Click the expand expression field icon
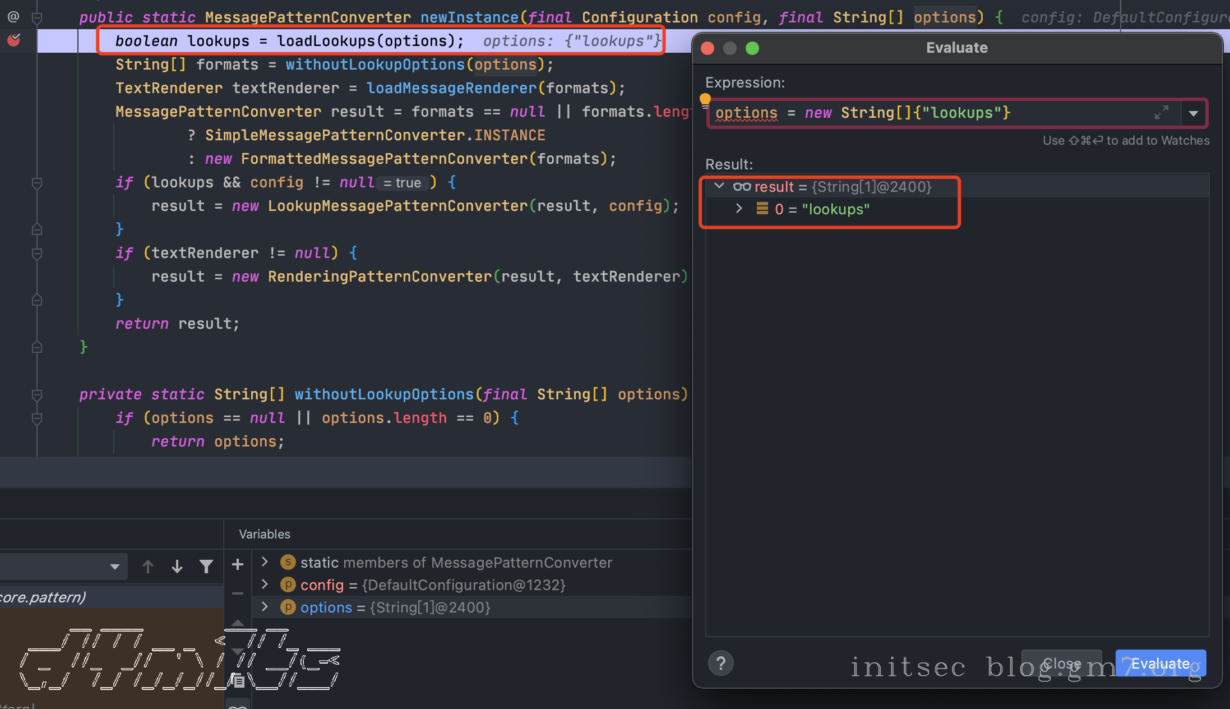 coord(1162,113)
